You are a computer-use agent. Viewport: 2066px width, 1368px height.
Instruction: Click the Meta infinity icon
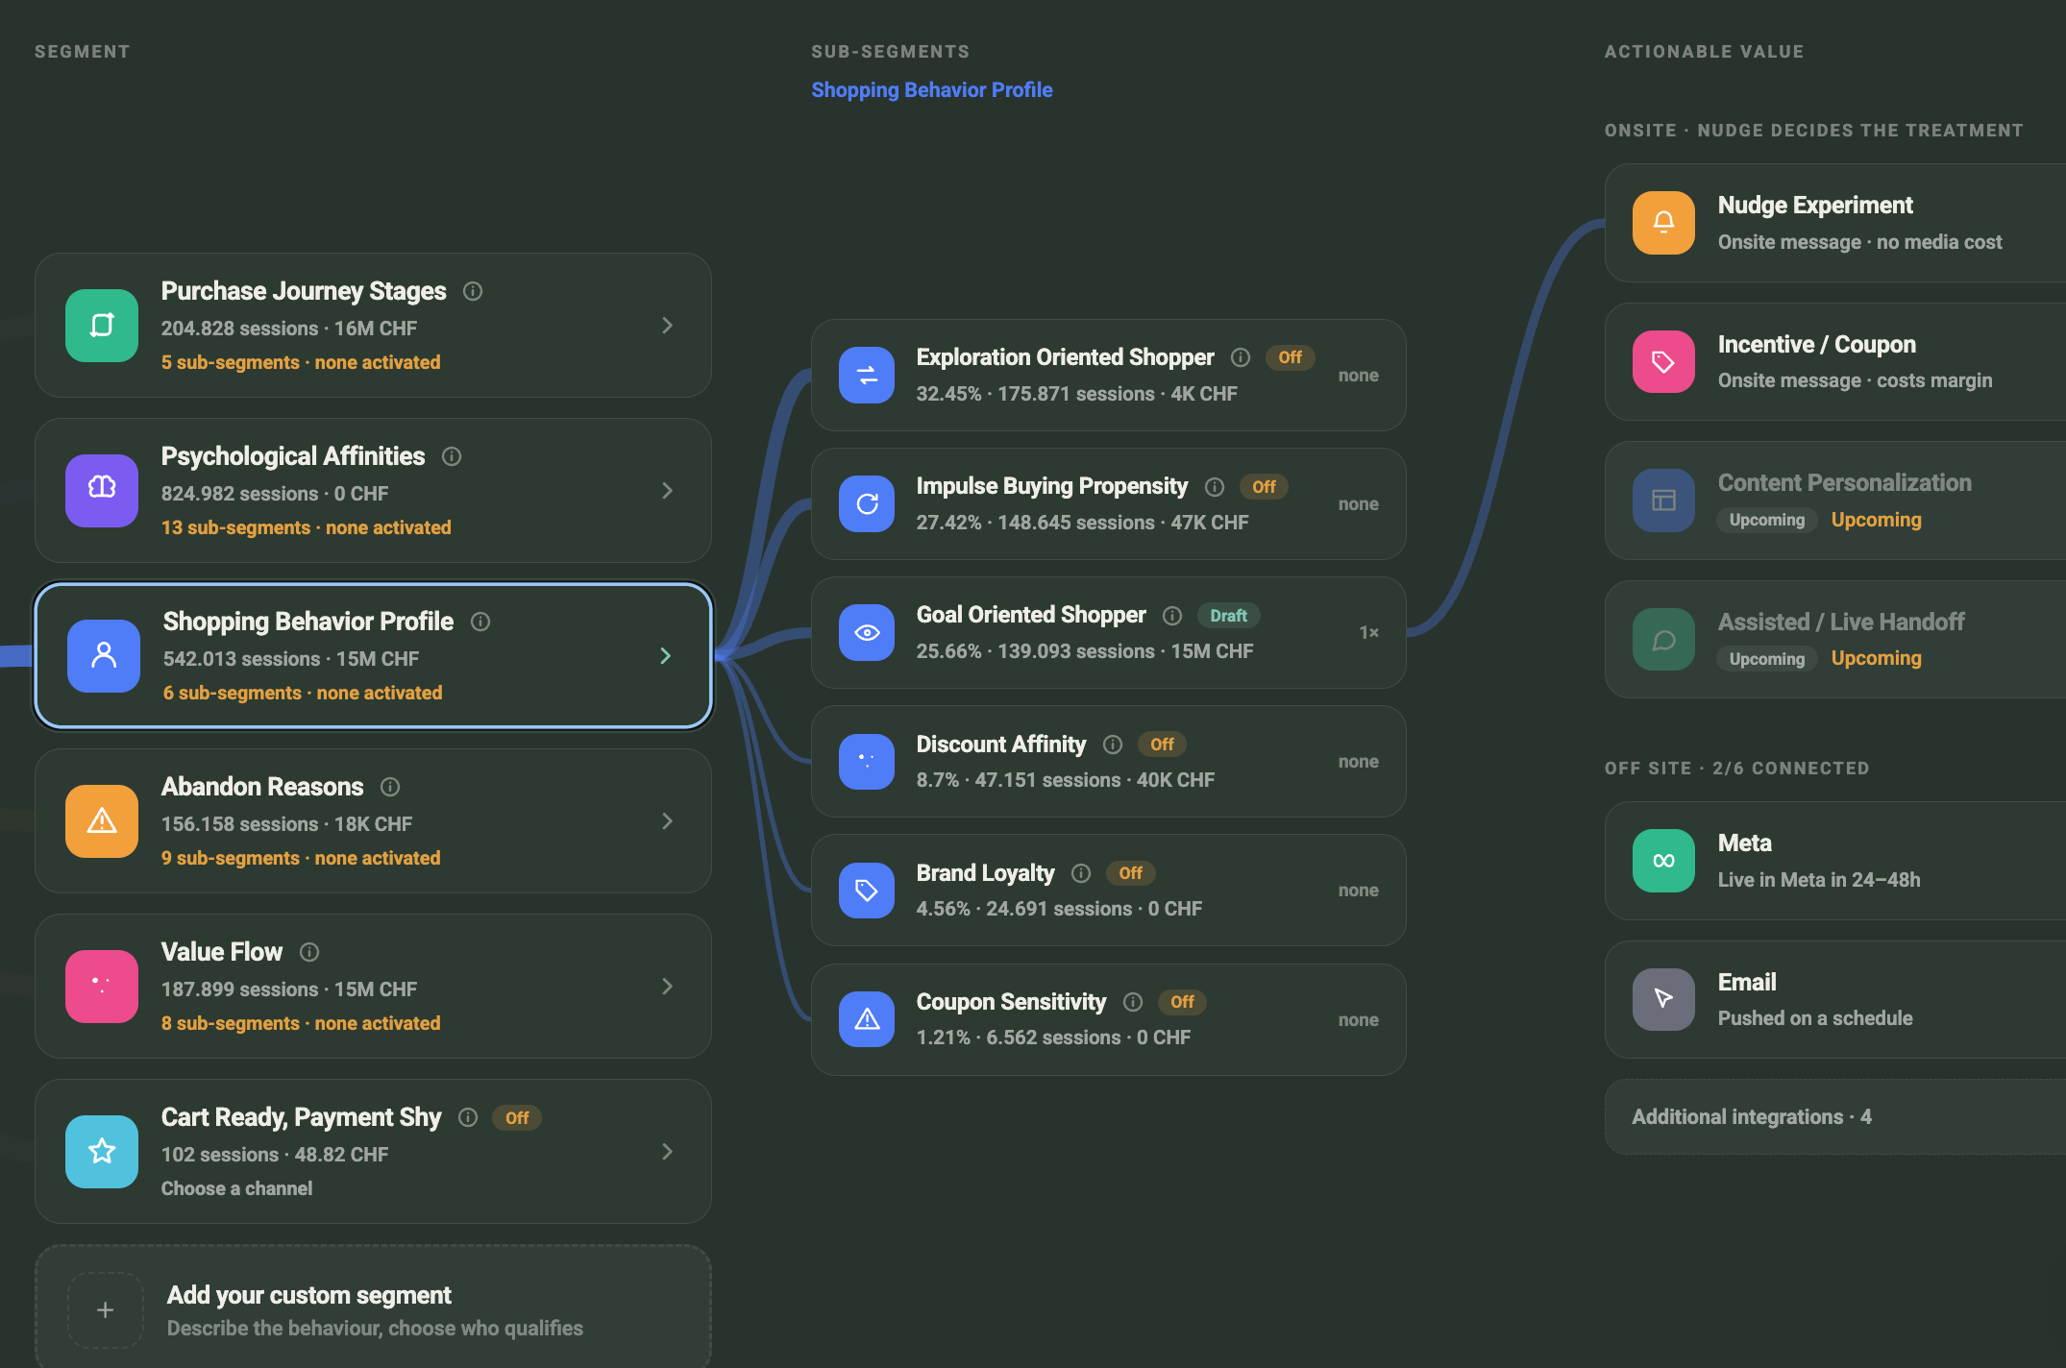[x=1663, y=861]
